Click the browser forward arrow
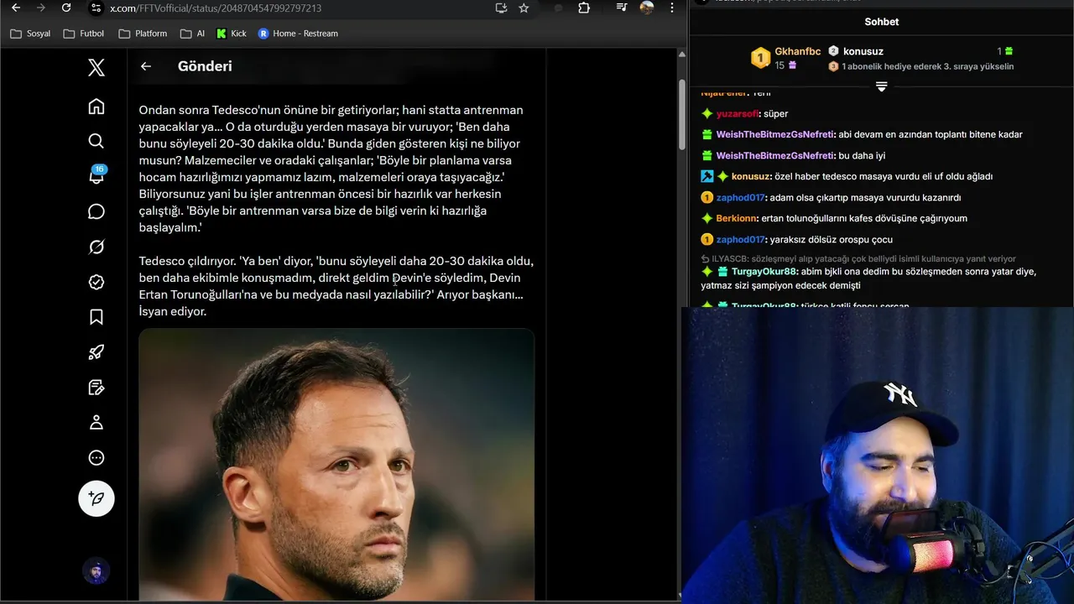This screenshot has height=604, width=1074. pos(40,8)
